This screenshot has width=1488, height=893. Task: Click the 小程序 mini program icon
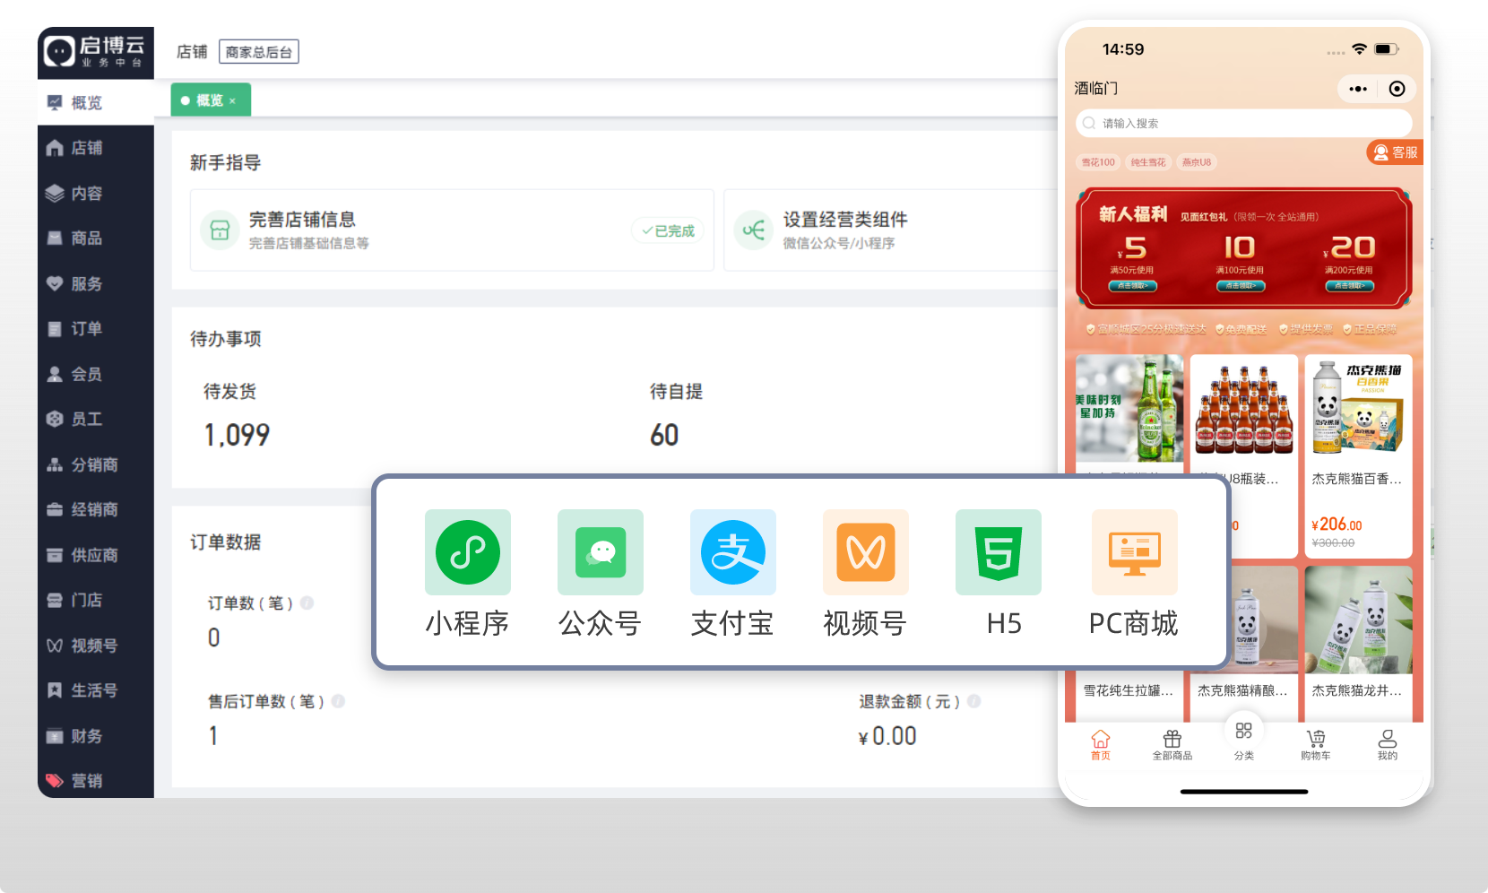467,552
